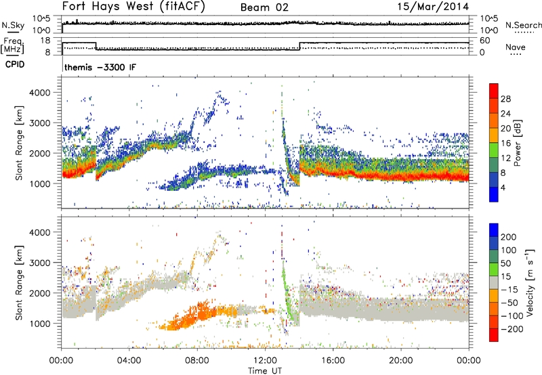
Task: Click the '4000' tick on the power panel
Action: tap(39, 93)
